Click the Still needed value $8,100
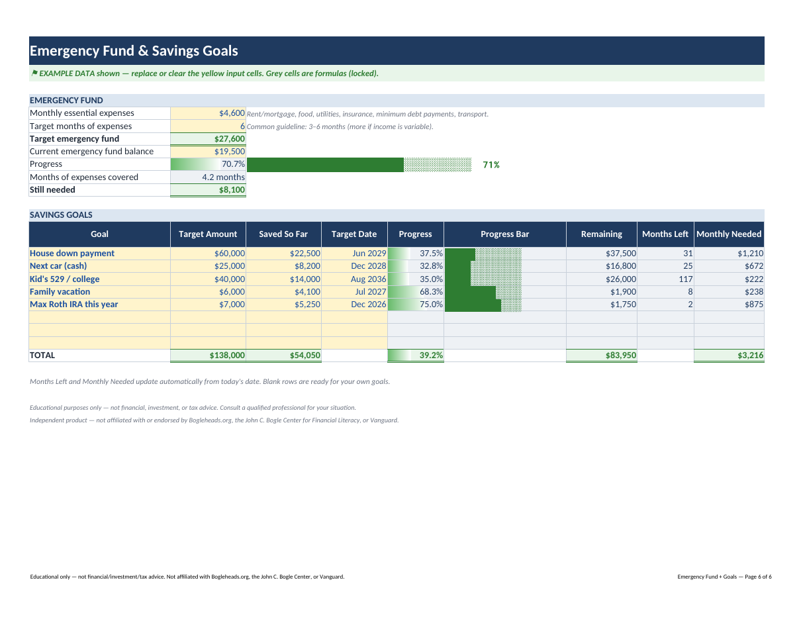Screen dimensions: 801x619 [x=208, y=190]
